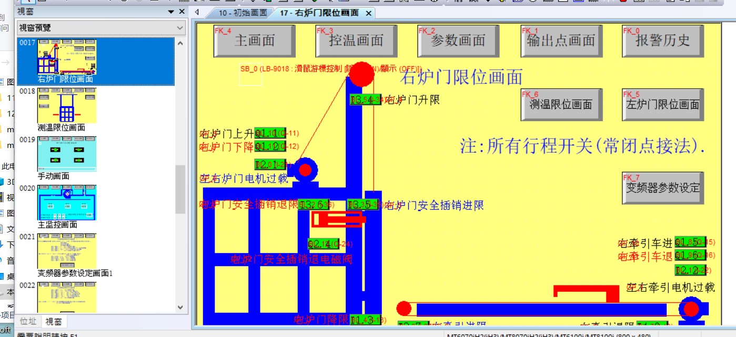Open the 視窗 panel options arrow
Viewport: 736px width, 337px height.
[171, 12]
